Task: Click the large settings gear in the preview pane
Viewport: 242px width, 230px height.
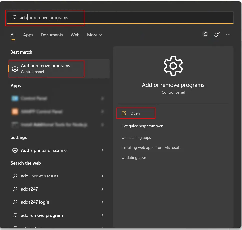Action: click(x=173, y=66)
